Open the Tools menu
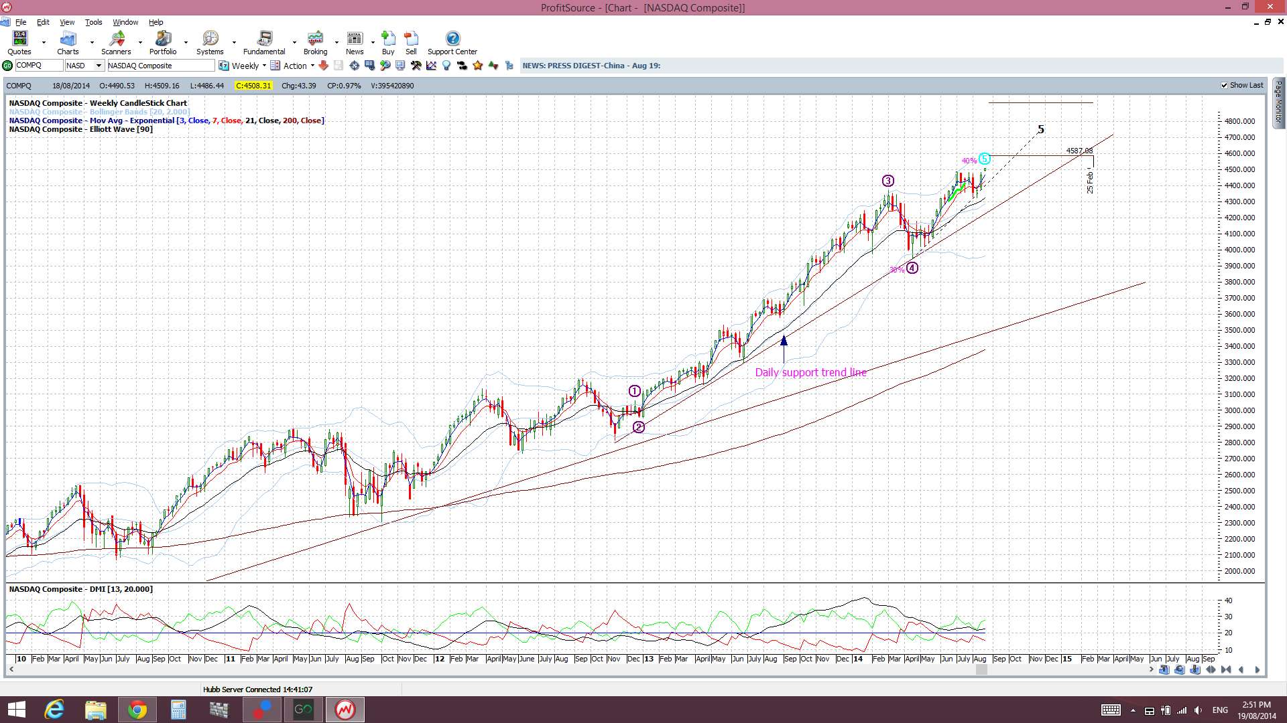This screenshot has width=1287, height=723. click(93, 22)
